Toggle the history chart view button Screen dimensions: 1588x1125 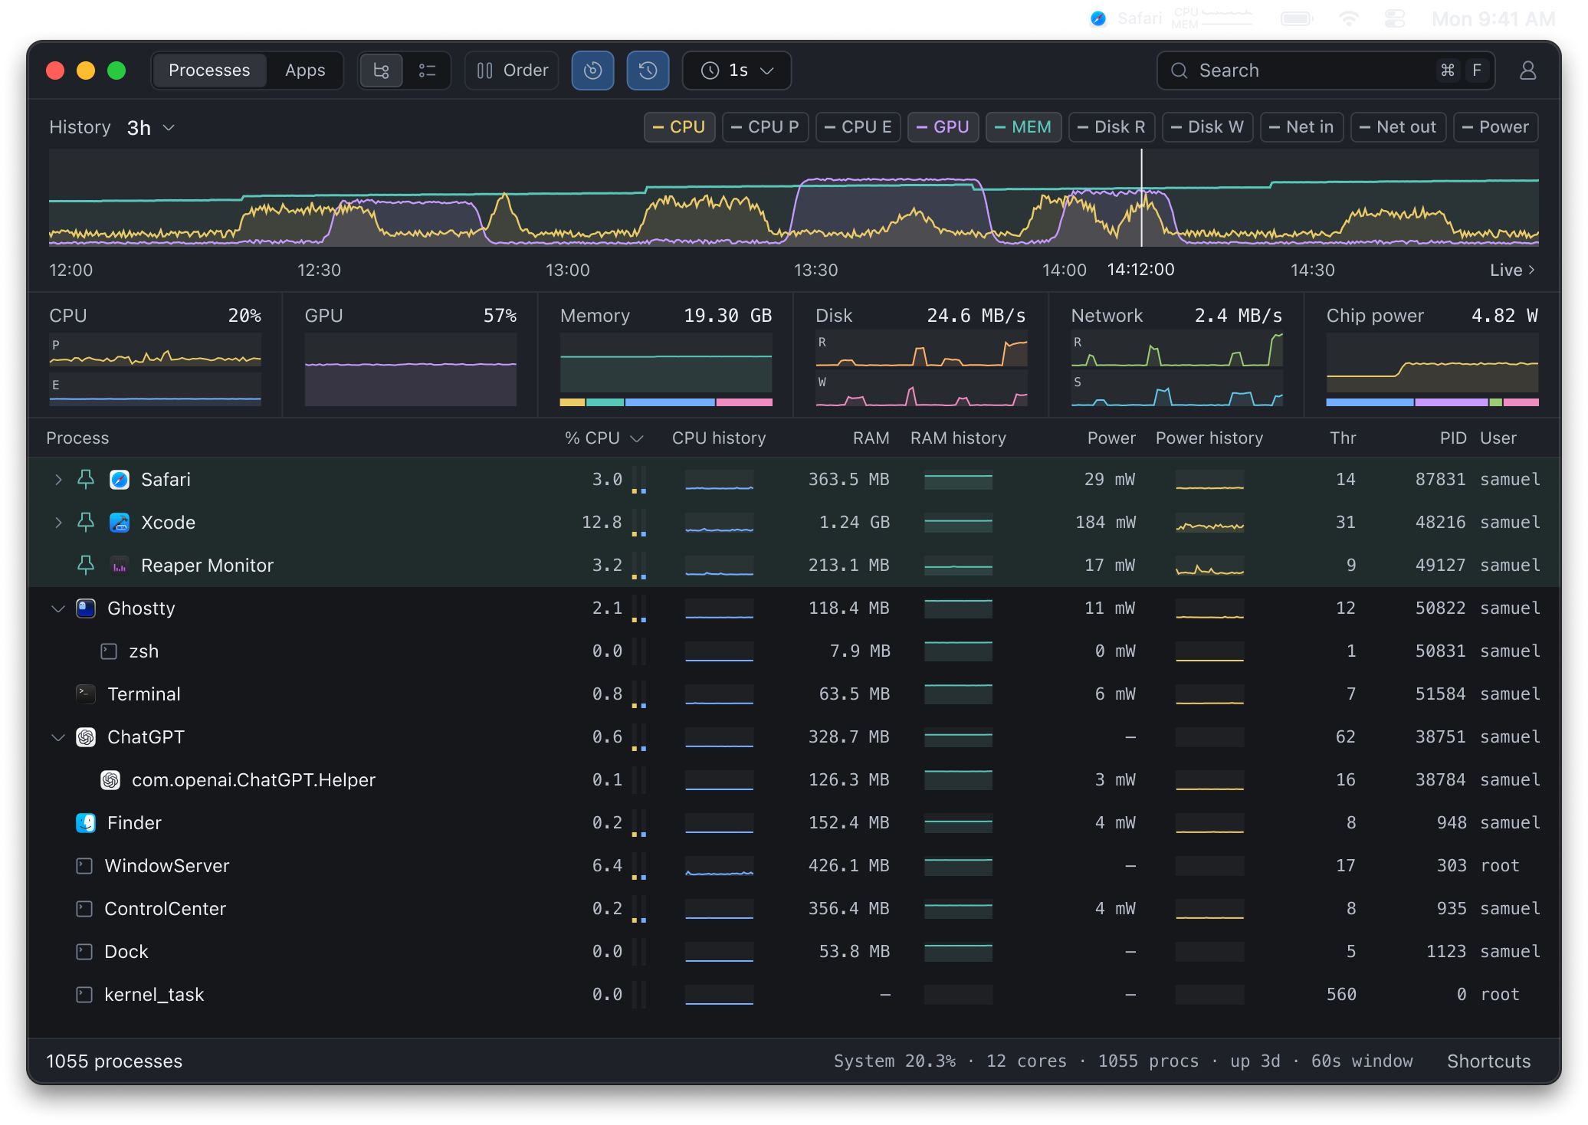(648, 71)
